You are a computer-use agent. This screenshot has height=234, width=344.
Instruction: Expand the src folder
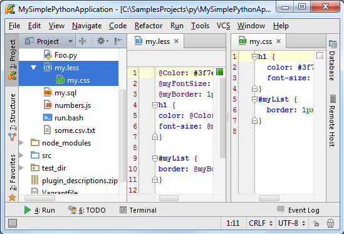coord(21,156)
